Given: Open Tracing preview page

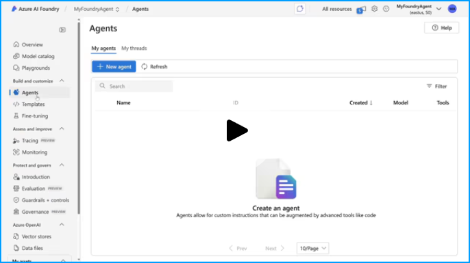Looking at the screenshot, I should click(x=34, y=141).
